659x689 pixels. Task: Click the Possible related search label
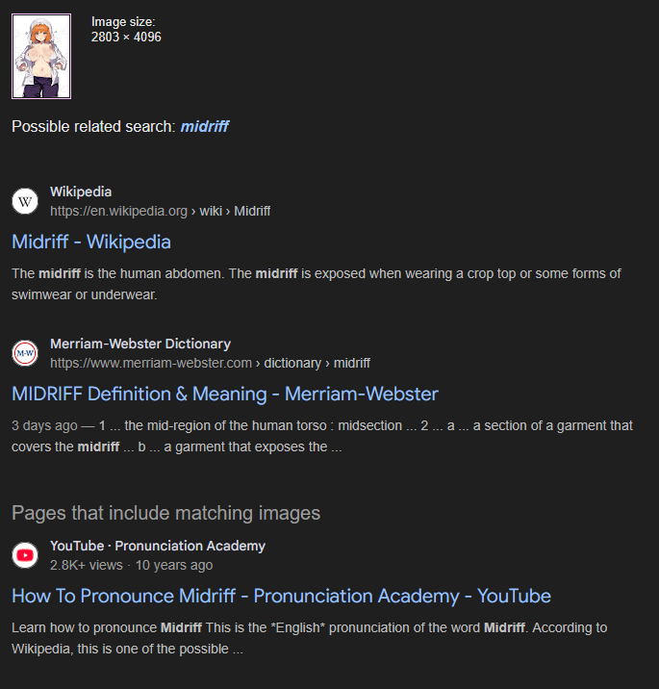coord(93,127)
